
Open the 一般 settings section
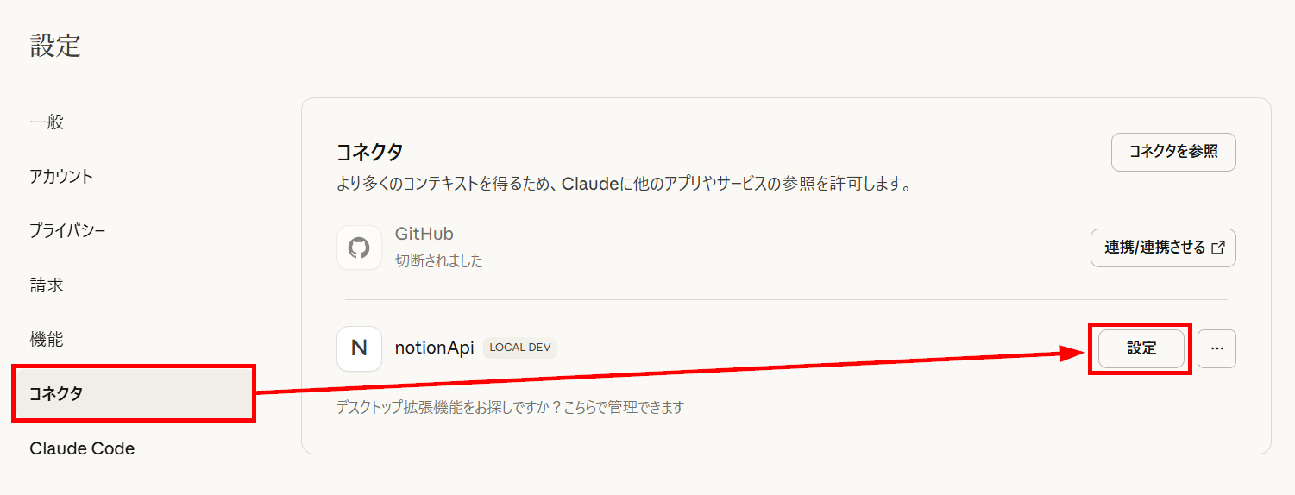[47, 122]
